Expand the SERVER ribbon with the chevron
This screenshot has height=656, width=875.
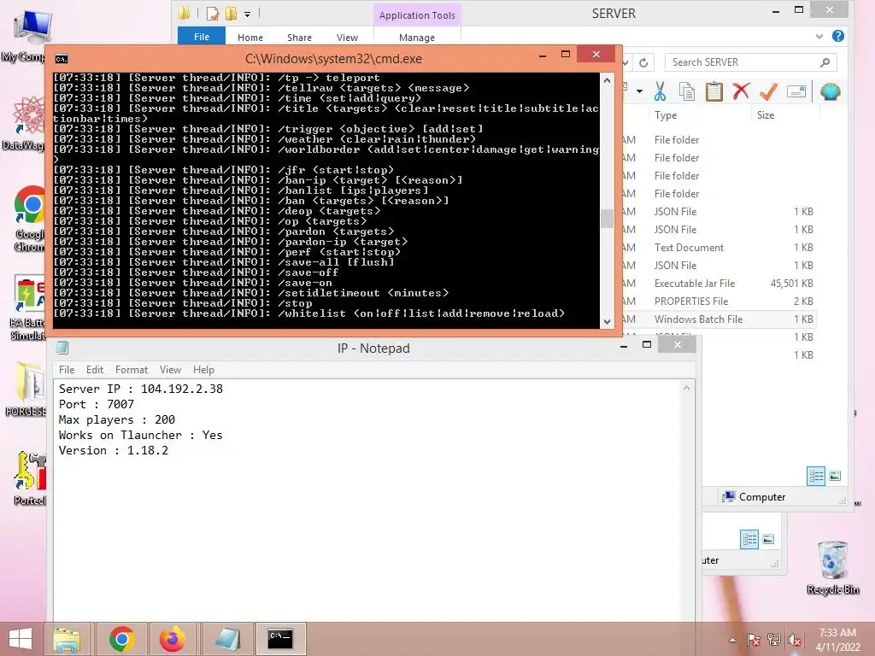click(x=819, y=36)
